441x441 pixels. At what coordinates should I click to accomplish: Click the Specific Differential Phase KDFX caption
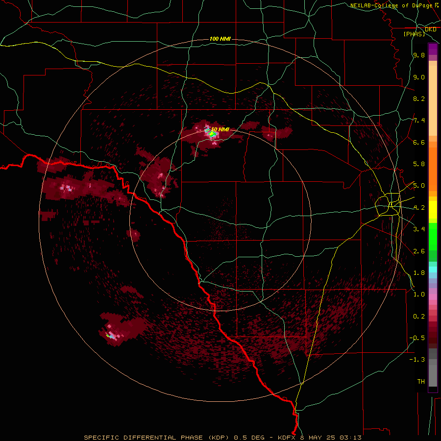222,438
